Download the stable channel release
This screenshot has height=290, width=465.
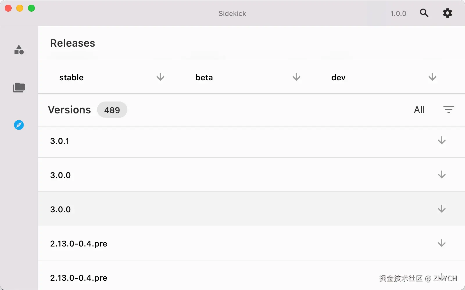coord(160,77)
